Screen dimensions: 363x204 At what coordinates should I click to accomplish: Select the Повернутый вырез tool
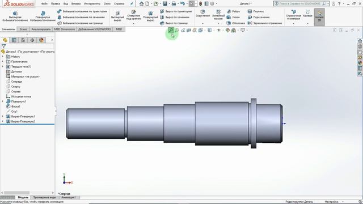coord(150,16)
